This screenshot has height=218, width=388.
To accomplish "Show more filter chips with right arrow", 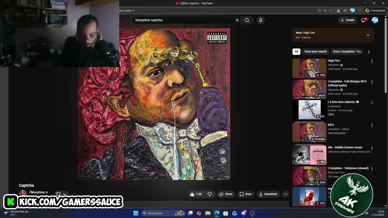I will 369,52.
